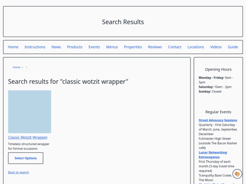Viewport: 246px width, 184px height.
Task: Open the News nav item
Action: point(56,47)
